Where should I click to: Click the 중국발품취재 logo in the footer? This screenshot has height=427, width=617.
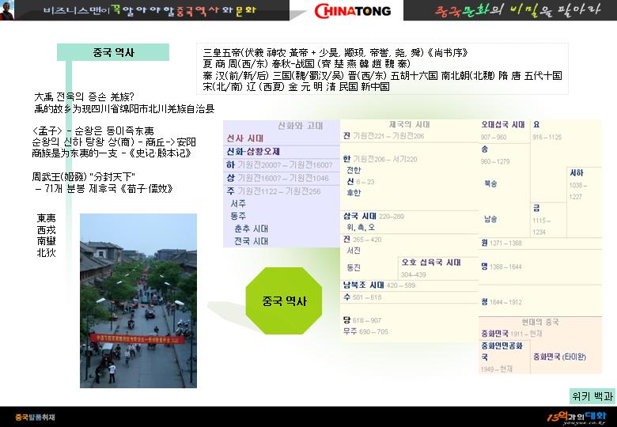35,418
